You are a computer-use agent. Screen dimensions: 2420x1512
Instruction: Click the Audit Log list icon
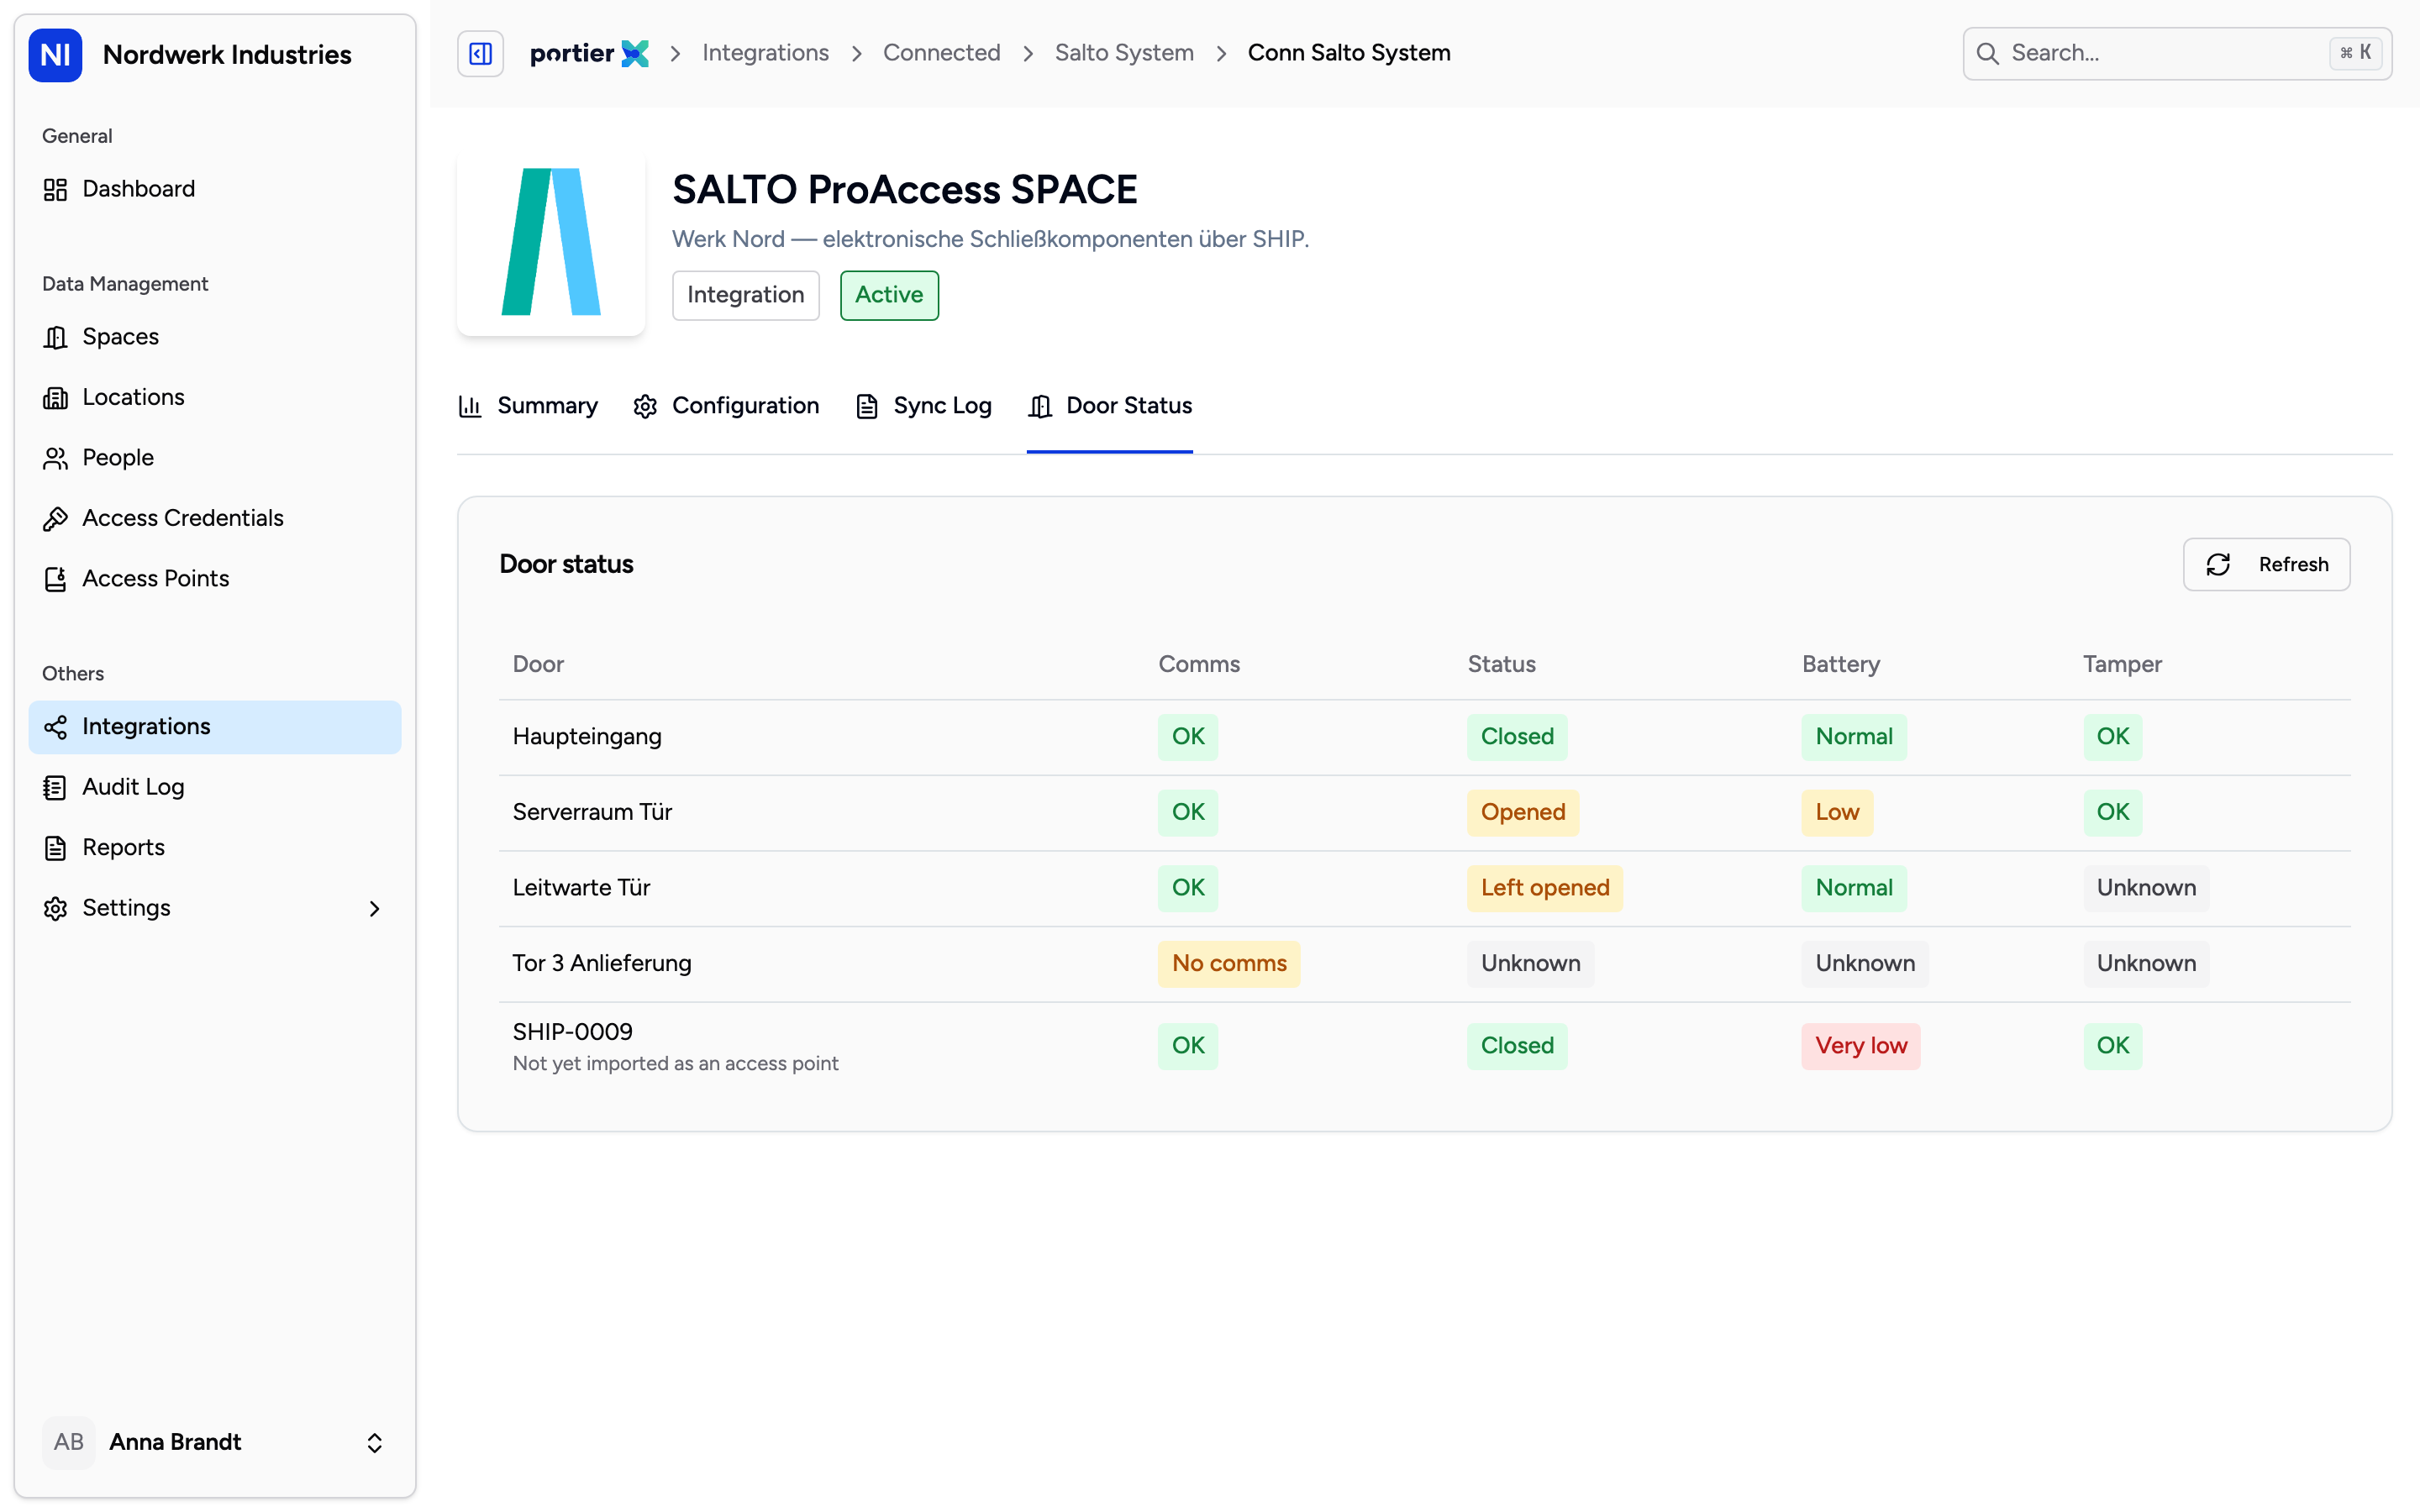point(55,787)
